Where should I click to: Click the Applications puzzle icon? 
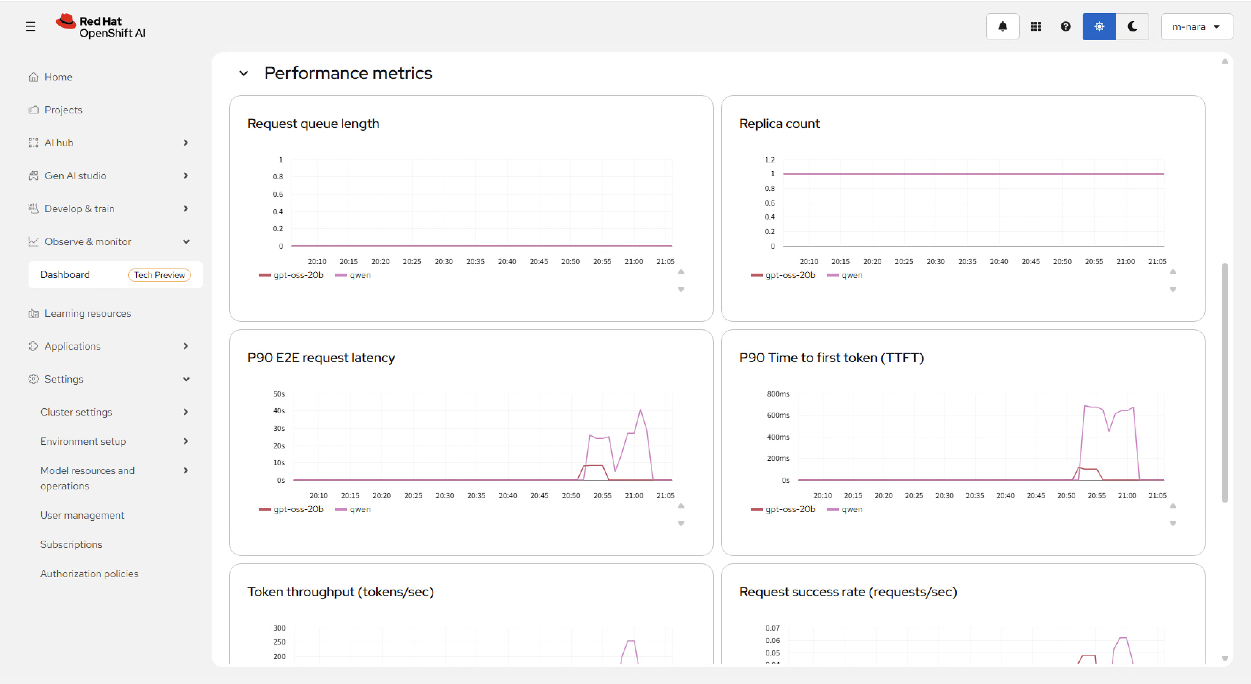coord(34,346)
